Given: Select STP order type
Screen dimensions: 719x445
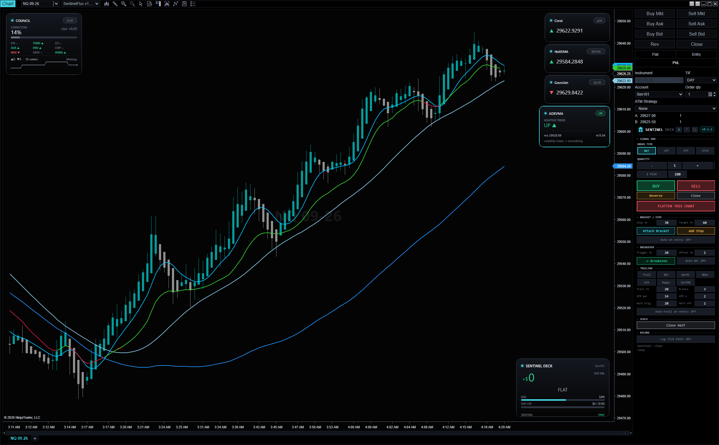Looking at the screenshot, I should (686, 151).
